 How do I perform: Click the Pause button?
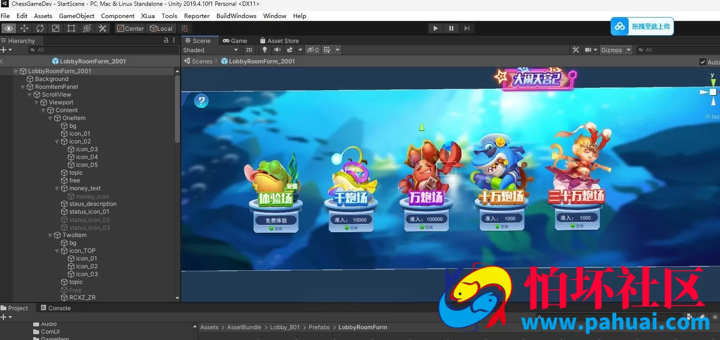(x=451, y=28)
